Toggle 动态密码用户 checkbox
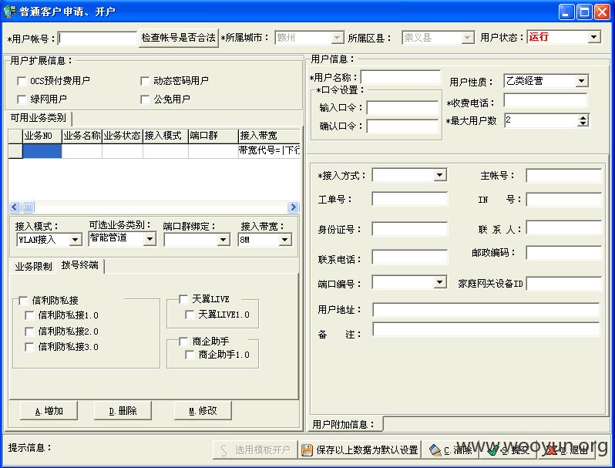615x468 pixels. tap(145, 81)
